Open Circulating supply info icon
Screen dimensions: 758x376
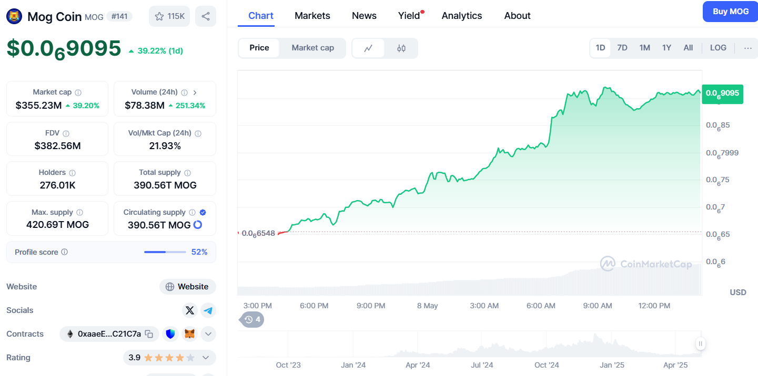192,213
